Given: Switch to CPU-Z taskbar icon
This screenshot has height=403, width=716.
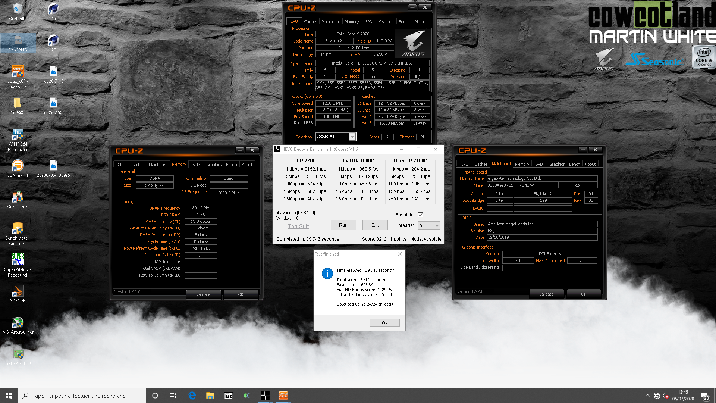Looking at the screenshot, I should pos(283,396).
